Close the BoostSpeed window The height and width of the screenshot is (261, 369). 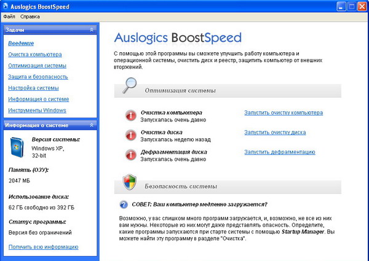tap(362, 6)
